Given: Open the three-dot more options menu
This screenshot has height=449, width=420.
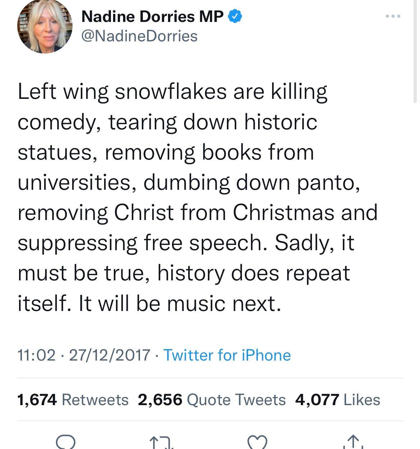Looking at the screenshot, I should [393, 16].
